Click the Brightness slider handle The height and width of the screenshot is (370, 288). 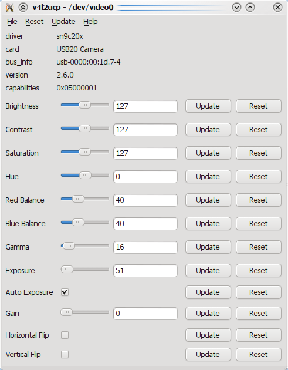[x=85, y=105]
